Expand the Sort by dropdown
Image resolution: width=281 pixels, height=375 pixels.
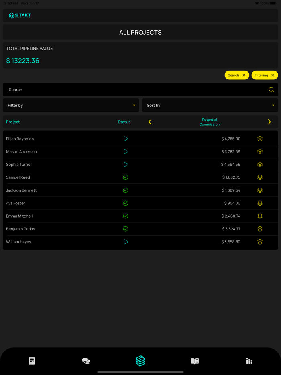tap(210, 105)
